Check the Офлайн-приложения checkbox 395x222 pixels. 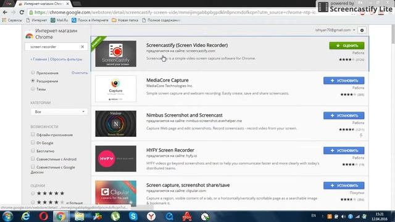[33, 134]
